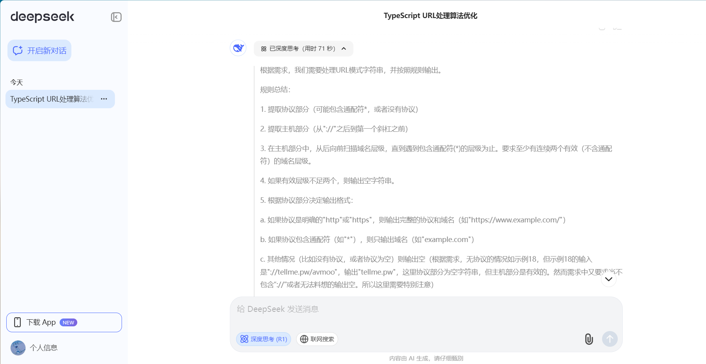Jump to the bottom with the down-arrow button

click(x=608, y=279)
